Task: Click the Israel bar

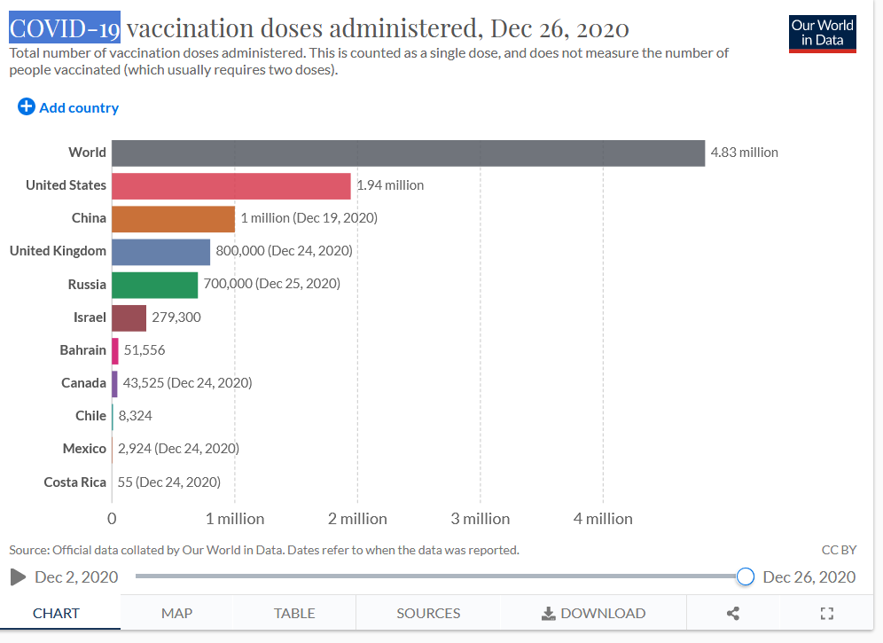Action: pos(129,318)
